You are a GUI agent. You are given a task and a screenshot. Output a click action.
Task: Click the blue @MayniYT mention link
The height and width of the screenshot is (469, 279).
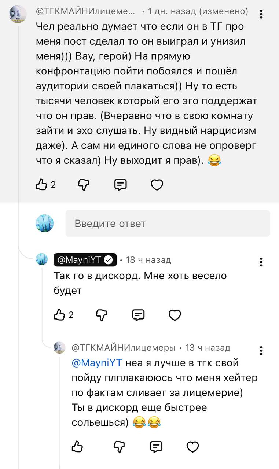pos(97,363)
